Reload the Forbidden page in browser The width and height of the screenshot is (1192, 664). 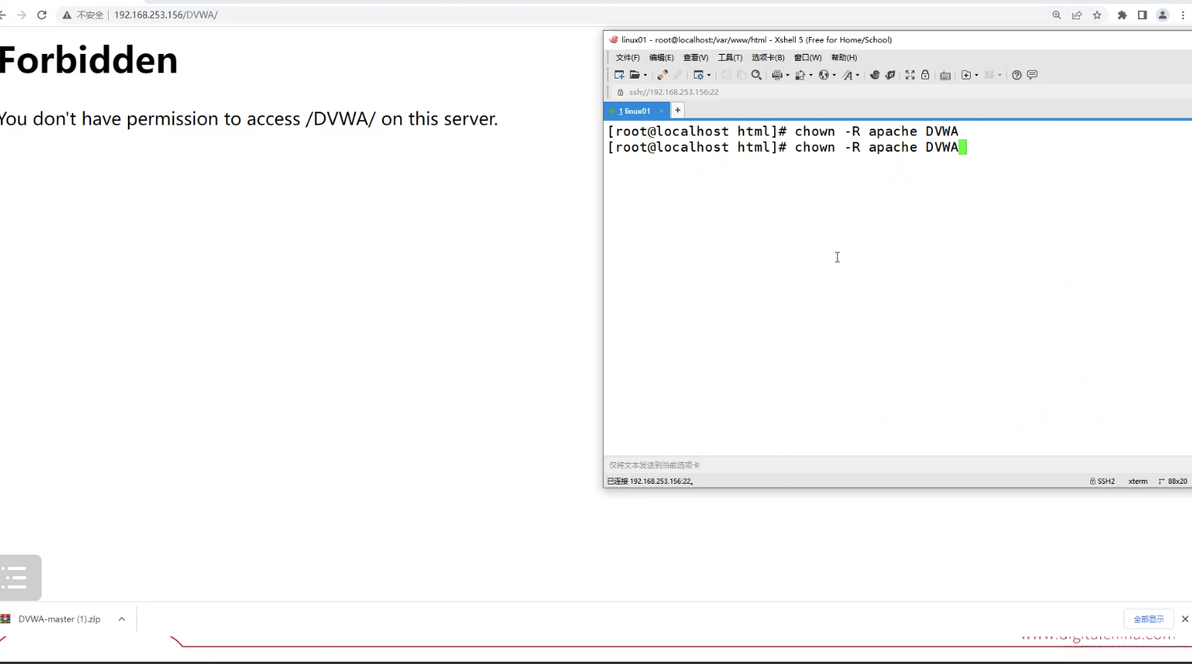42,15
